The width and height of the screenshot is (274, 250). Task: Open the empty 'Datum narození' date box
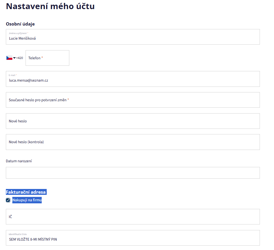pos(133,173)
